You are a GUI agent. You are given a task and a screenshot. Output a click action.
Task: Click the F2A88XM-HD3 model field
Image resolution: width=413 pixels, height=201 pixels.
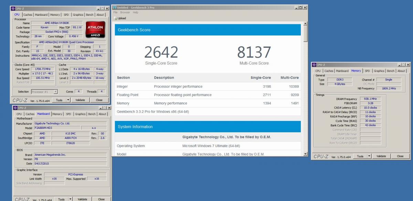point(56,128)
